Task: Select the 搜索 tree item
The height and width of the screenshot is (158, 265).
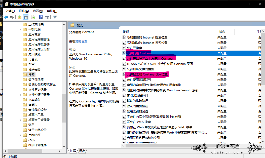Action: point(31,75)
